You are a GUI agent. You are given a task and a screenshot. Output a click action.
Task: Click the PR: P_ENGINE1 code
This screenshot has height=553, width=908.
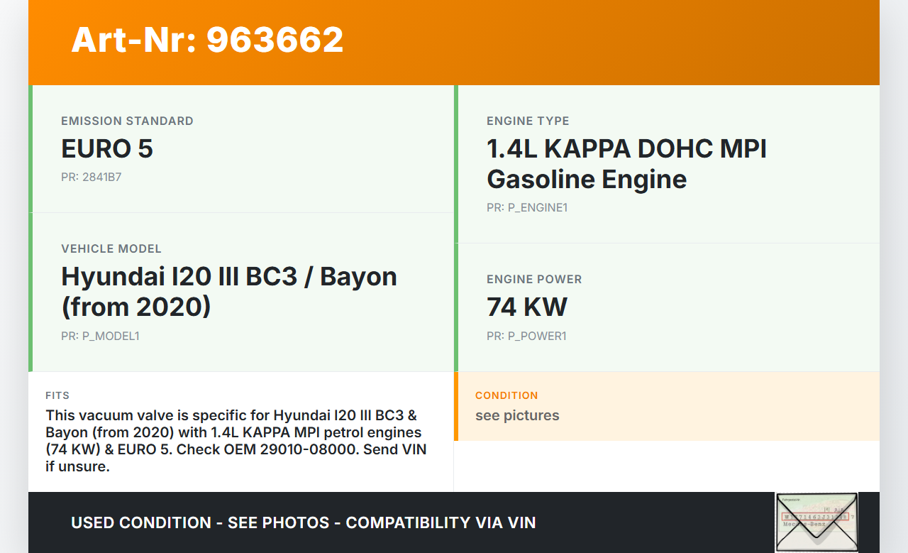pos(526,207)
